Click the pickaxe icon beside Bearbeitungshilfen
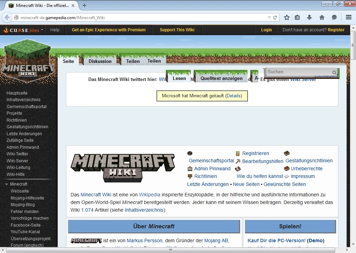 238,161
